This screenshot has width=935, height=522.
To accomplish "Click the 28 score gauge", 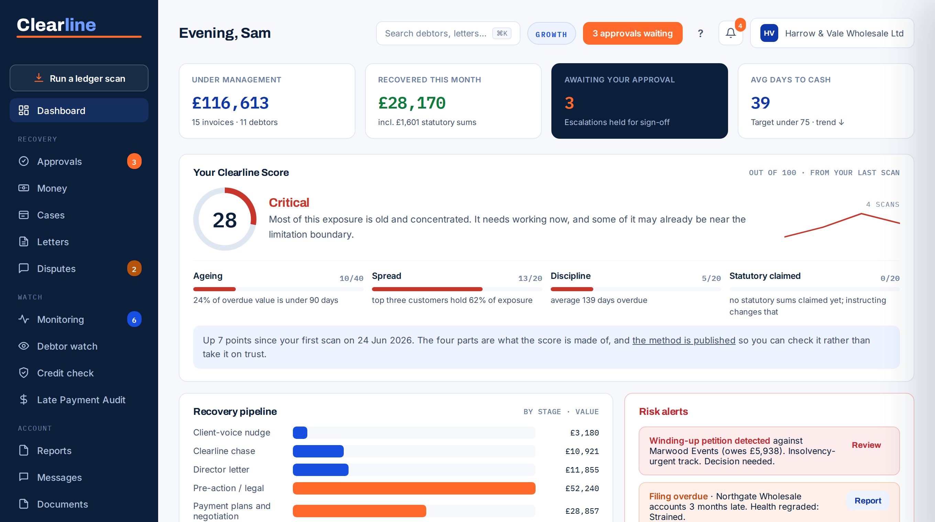I will click(x=225, y=219).
